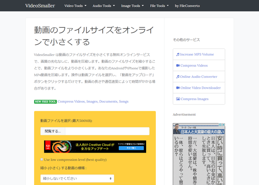The height and width of the screenshot is (185, 259).
Task: Open the 縮小しないでください width dropdown
Action: tap(77, 178)
